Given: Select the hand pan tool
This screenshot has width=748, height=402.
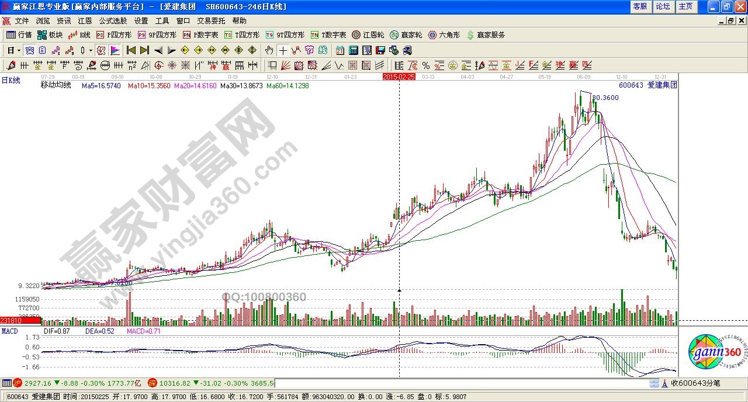Looking at the screenshot, I should coord(269,50).
